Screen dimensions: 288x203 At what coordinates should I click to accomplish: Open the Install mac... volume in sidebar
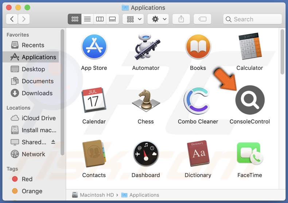[x=31, y=130]
